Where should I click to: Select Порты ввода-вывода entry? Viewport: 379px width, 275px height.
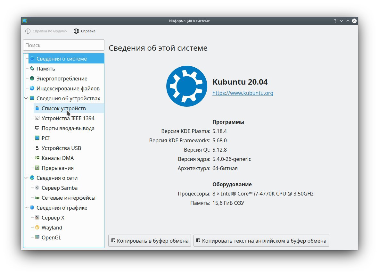(69, 128)
